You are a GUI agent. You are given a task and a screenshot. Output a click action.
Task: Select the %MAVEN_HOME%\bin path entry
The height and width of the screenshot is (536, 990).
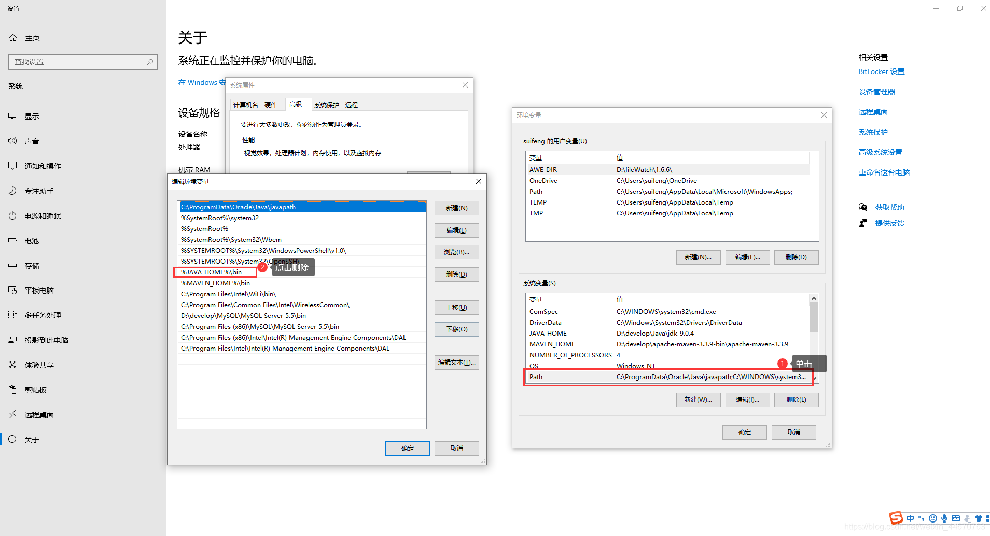(302, 283)
